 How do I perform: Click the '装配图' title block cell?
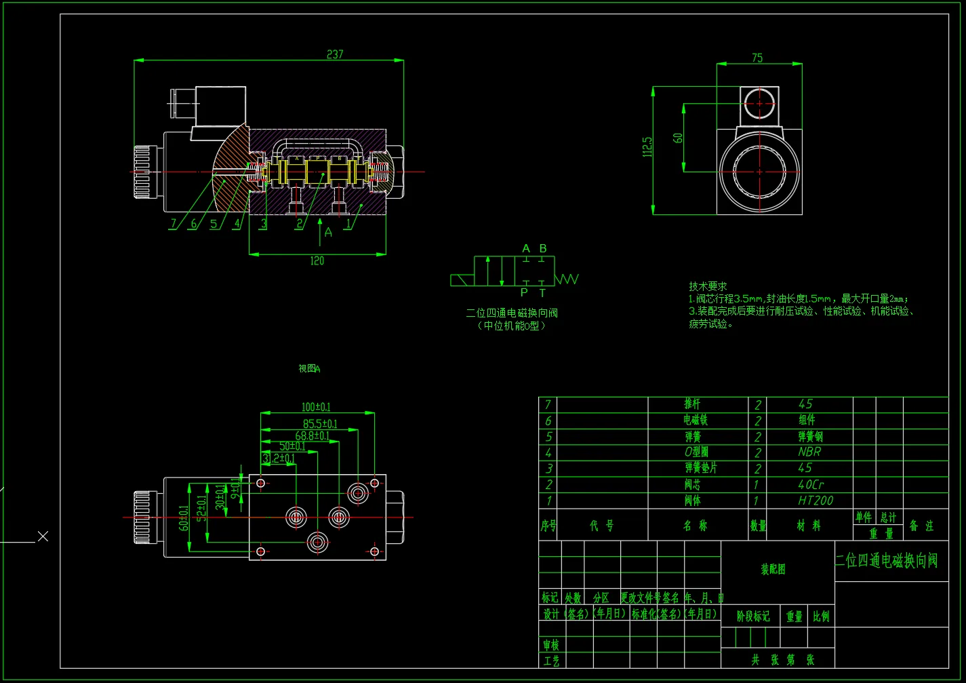pos(773,569)
